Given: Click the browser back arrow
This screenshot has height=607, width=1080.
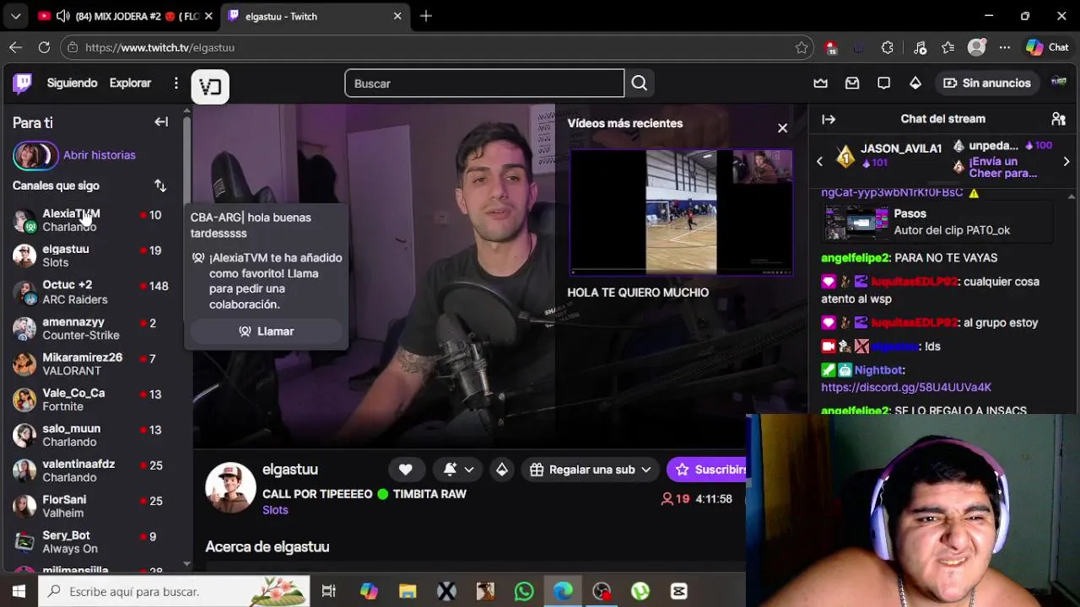Looking at the screenshot, I should pos(16,47).
